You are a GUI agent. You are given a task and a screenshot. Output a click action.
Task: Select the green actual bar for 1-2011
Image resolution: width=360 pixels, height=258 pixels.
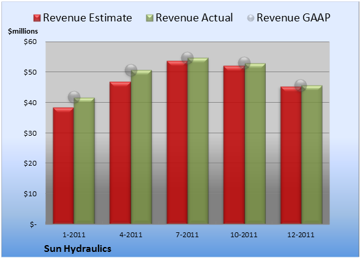pyautogui.click(x=84, y=161)
